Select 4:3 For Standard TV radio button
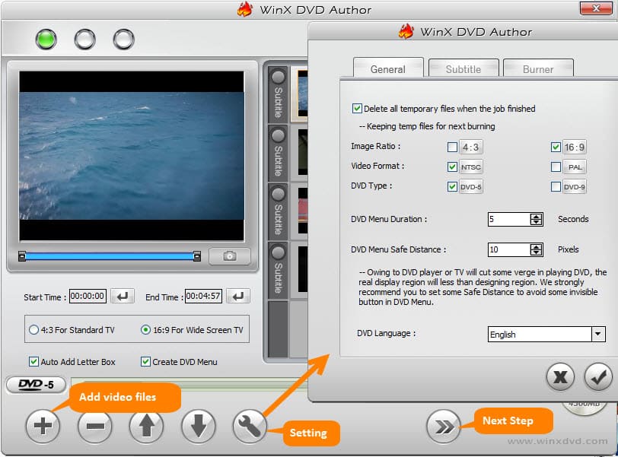 [x=34, y=329]
